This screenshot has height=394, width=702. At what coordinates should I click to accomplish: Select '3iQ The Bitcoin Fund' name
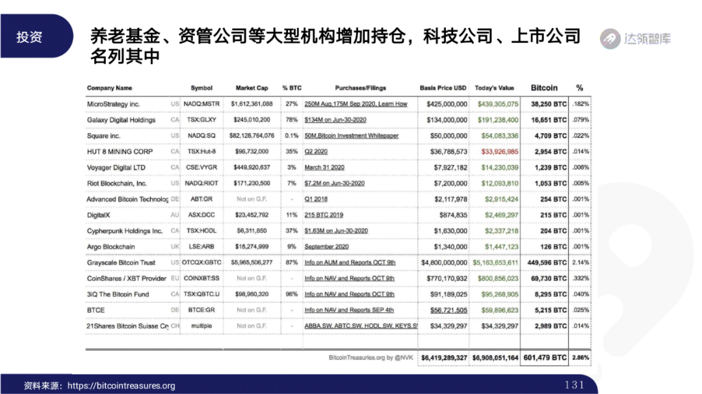tap(118, 294)
